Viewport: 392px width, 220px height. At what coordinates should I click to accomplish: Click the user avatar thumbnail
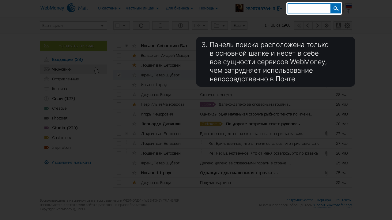pos(239,8)
